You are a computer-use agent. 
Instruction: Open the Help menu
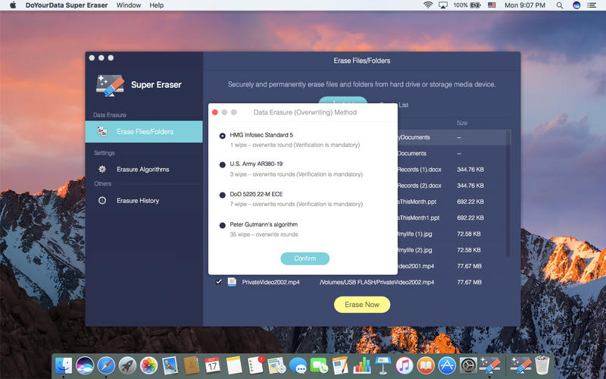coord(157,5)
